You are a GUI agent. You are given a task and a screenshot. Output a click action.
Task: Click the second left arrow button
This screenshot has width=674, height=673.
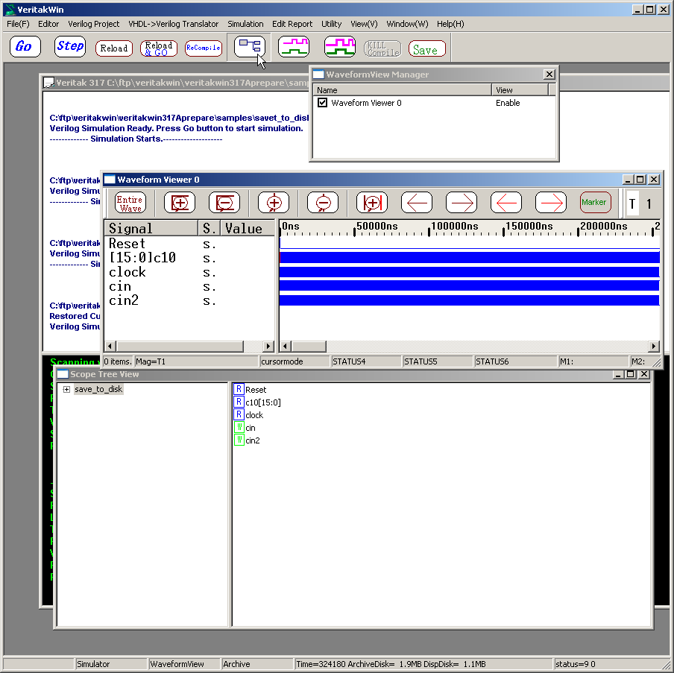pos(506,203)
